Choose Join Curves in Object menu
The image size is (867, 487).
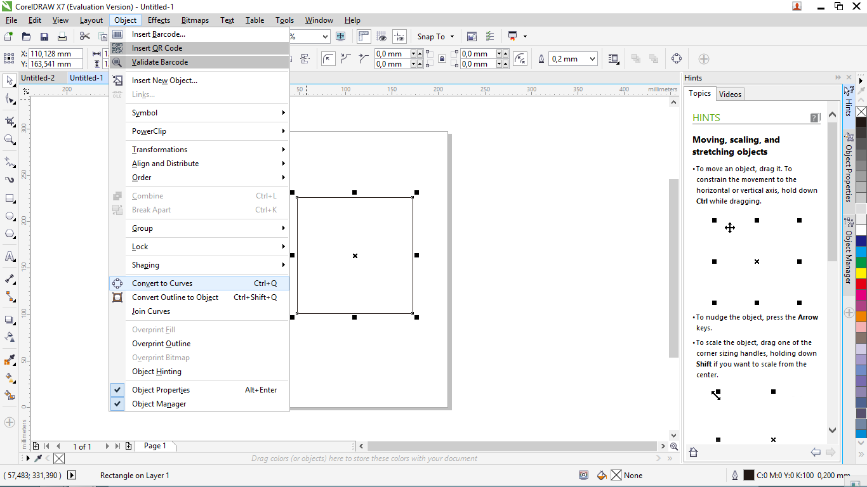(199, 311)
